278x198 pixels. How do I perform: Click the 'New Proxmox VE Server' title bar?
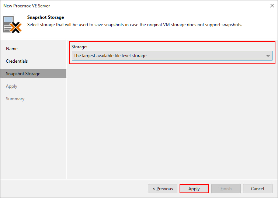point(111,6)
